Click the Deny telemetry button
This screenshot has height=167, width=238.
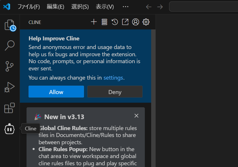[x=115, y=92]
